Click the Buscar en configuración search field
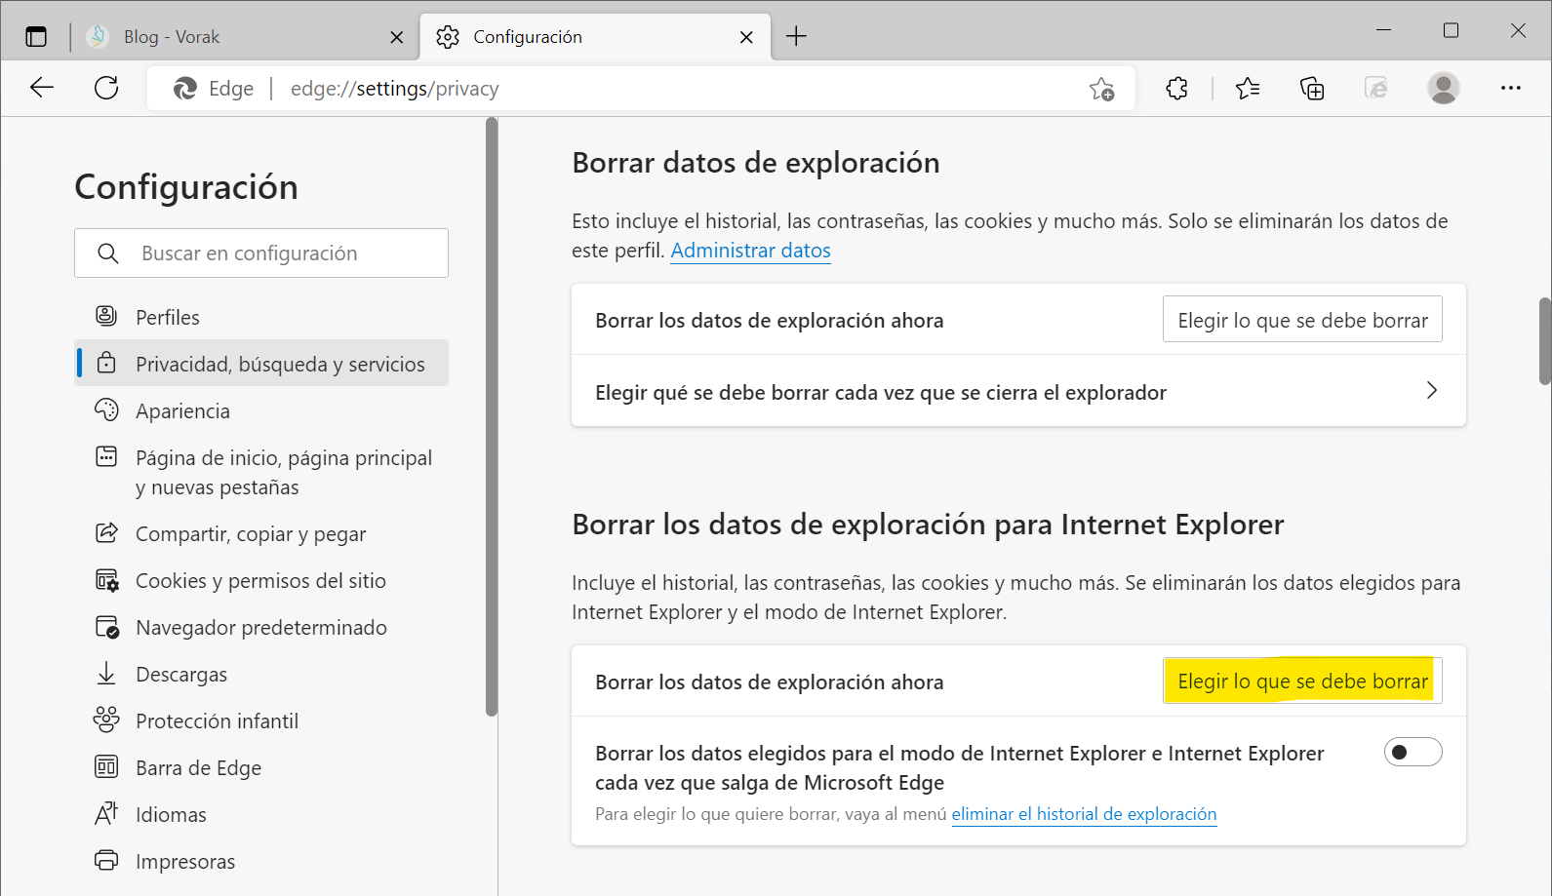This screenshot has height=896, width=1552. pyautogui.click(x=261, y=253)
